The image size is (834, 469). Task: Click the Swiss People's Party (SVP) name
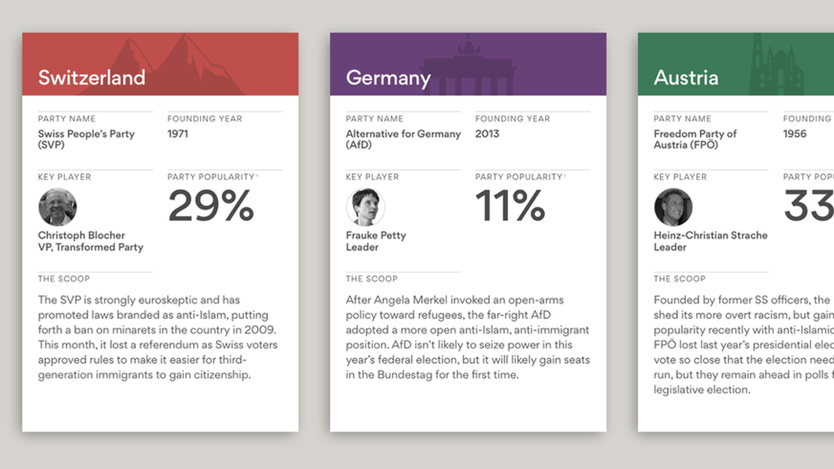pos(86,139)
